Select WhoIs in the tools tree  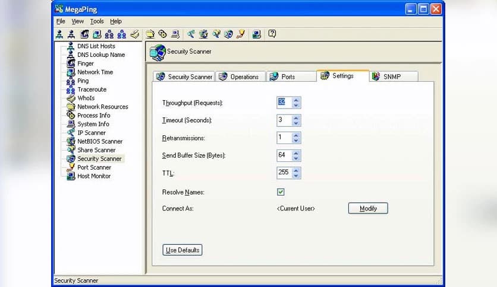86,98
